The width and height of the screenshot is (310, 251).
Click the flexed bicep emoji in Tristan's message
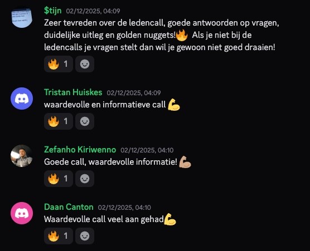click(174, 105)
